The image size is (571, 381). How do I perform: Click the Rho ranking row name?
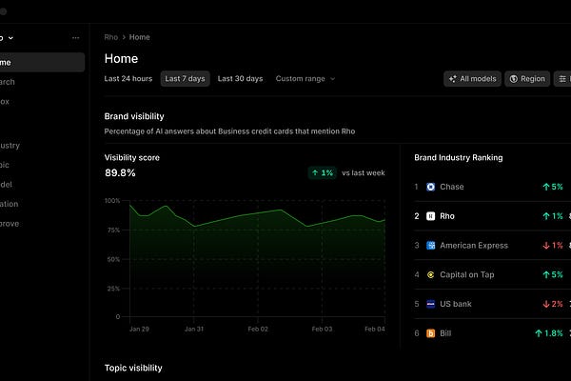click(447, 216)
